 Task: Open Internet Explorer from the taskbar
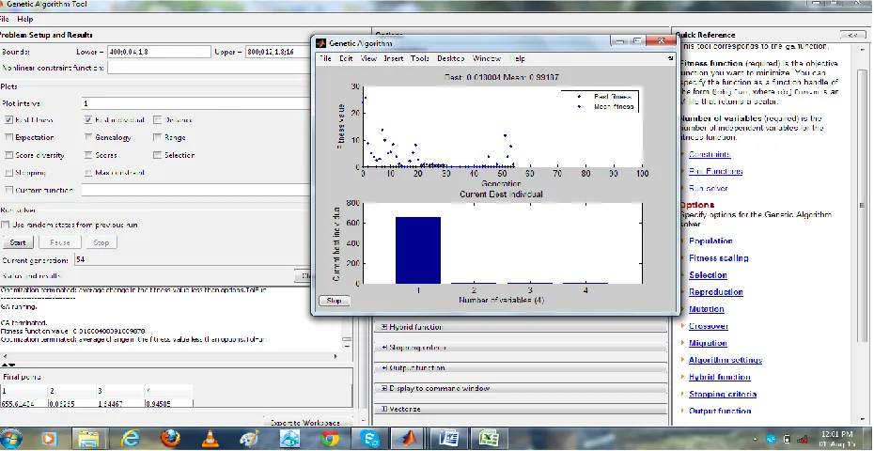(130, 440)
